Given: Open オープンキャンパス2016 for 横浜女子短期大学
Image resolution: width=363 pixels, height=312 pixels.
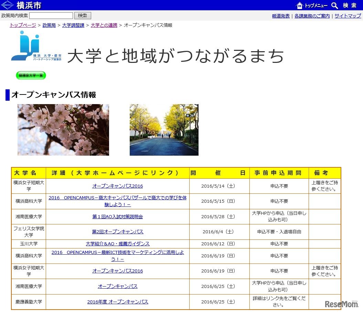Looking at the screenshot, I should coord(118,186).
